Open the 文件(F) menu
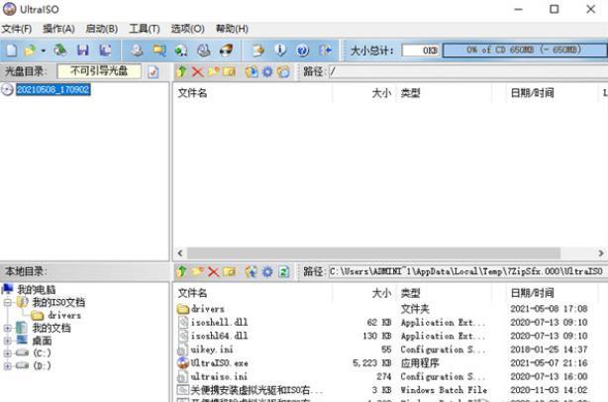The height and width of the screenshot is (402, 608). pos(16,29)
